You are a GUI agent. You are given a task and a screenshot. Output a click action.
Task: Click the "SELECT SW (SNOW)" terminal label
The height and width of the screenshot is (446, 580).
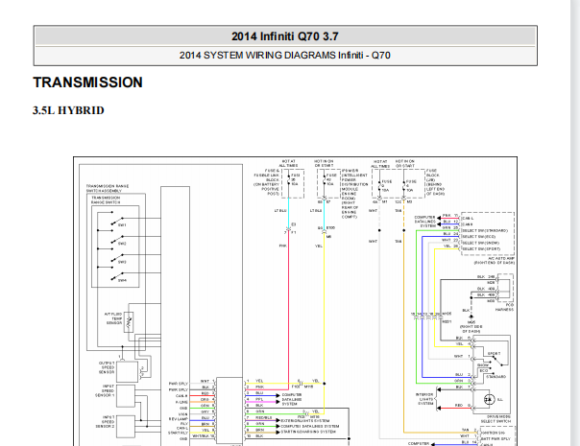pyautogui.click(x=480, y=243)
